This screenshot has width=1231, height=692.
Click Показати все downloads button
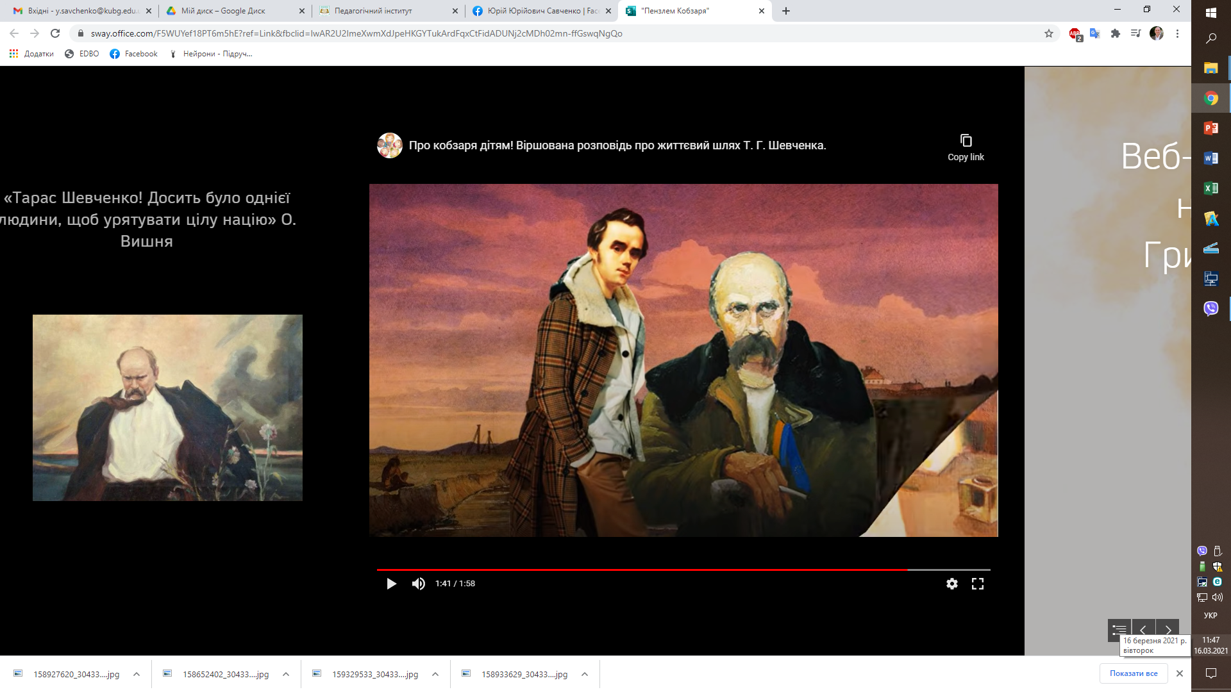click(1134, 673)
